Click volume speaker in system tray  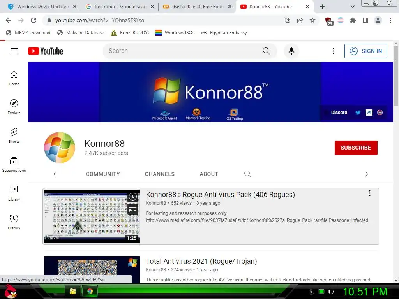click(x=331, y=292)
